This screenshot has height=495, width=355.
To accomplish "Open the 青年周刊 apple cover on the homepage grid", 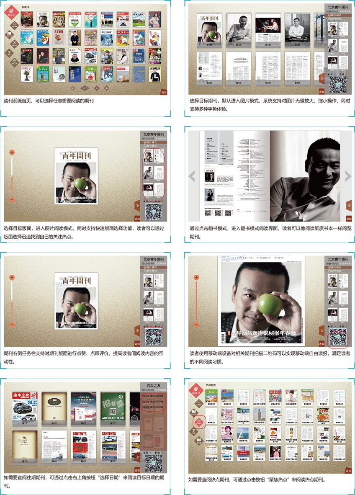I will coord(43,20).
